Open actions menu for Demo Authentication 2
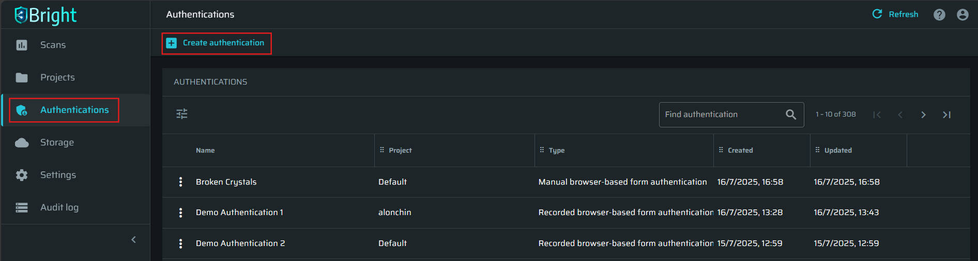The image size is (978, 261). [180, 243]
